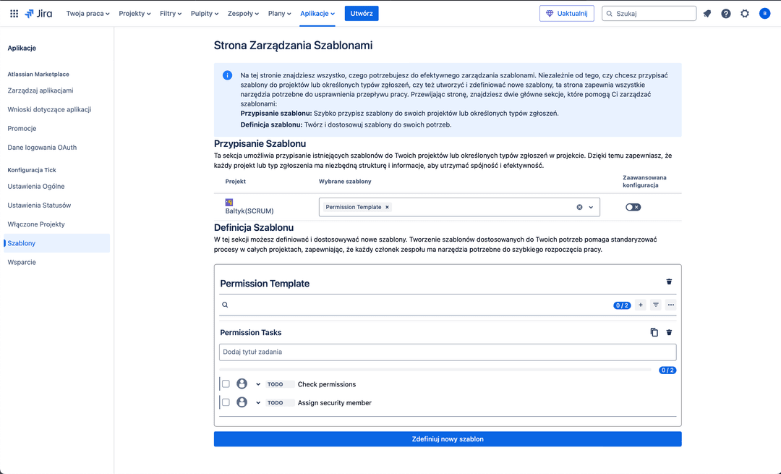The image size is (781, 474).
Task: Open Ustawienia Statusów
Action: point(39,205)
